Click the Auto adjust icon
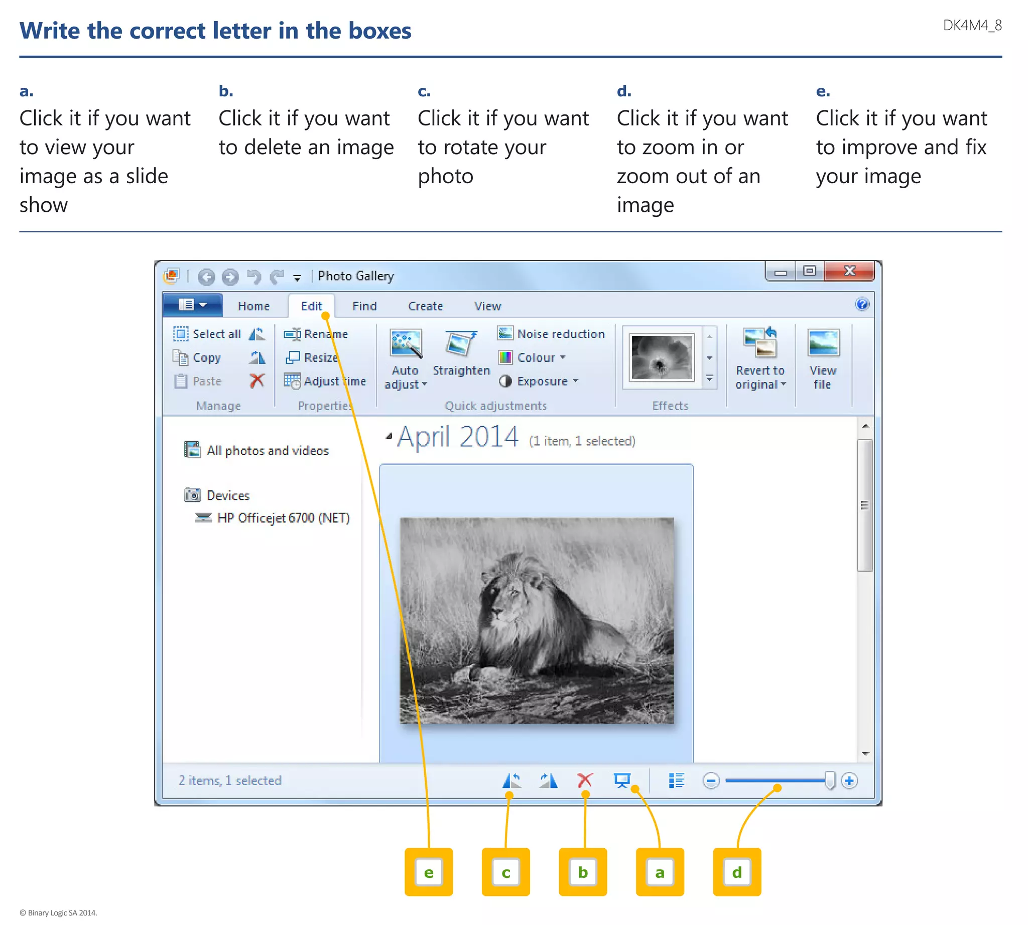Screen dimensions: 1028x925 tap(405, 343)
